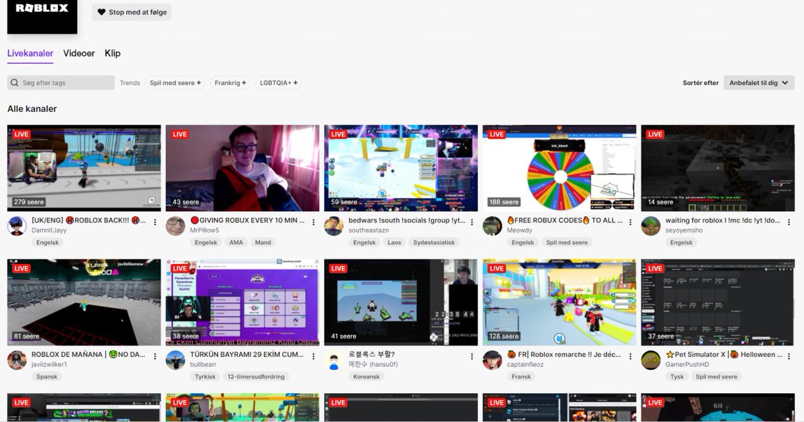Viewport: 804px width, 422px height.
Task: Open southeastazn stream thumbnail with 59 seere
Action: (x=401, y=168)
